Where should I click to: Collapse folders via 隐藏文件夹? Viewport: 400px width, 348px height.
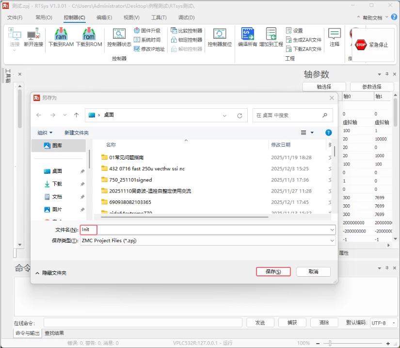click(51, 273)
